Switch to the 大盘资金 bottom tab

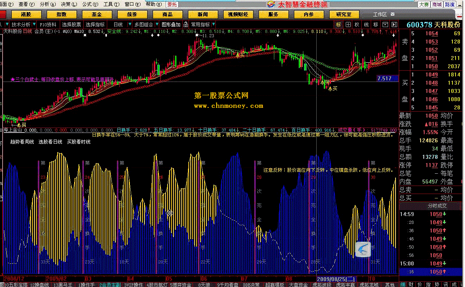(x=298, y=285)
